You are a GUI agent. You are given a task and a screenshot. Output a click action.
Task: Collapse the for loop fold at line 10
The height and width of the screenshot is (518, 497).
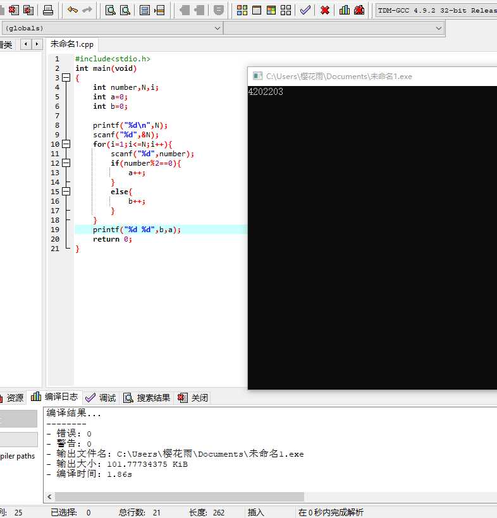coord(66,144)
